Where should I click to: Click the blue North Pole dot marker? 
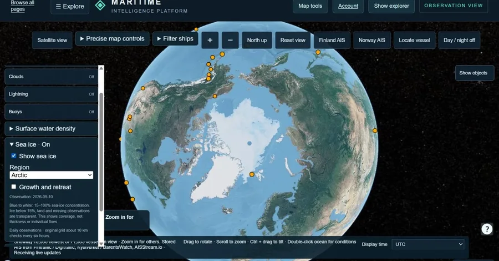[x=249, y=143]
